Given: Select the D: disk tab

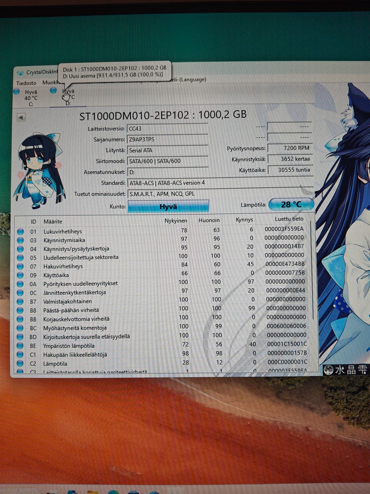Looking at the screenshot, I should 68,97.
